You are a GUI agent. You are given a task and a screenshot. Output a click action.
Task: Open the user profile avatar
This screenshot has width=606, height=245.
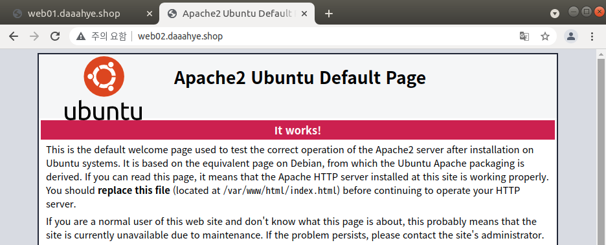coord(571,36)
